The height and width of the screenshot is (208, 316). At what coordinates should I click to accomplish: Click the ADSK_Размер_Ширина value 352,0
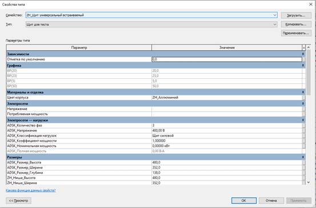227,167
